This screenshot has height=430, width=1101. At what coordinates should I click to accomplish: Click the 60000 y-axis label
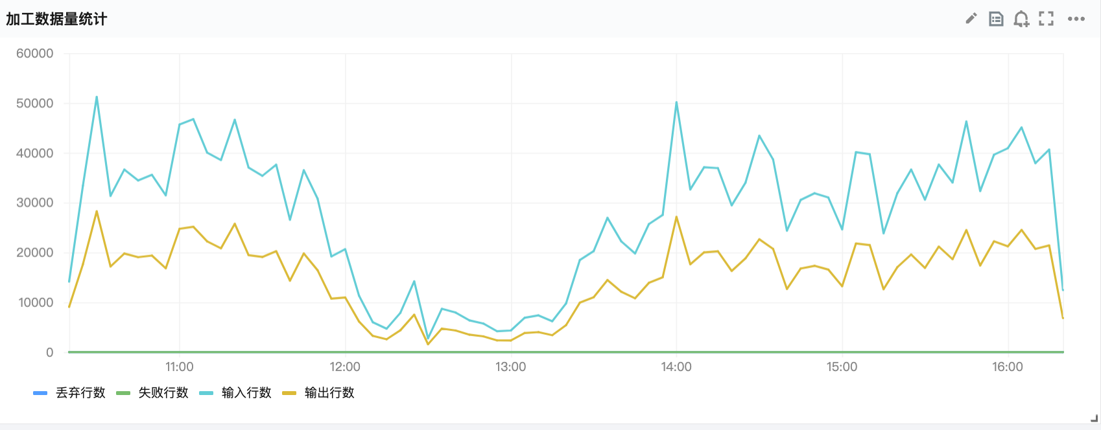coord(35,54)
